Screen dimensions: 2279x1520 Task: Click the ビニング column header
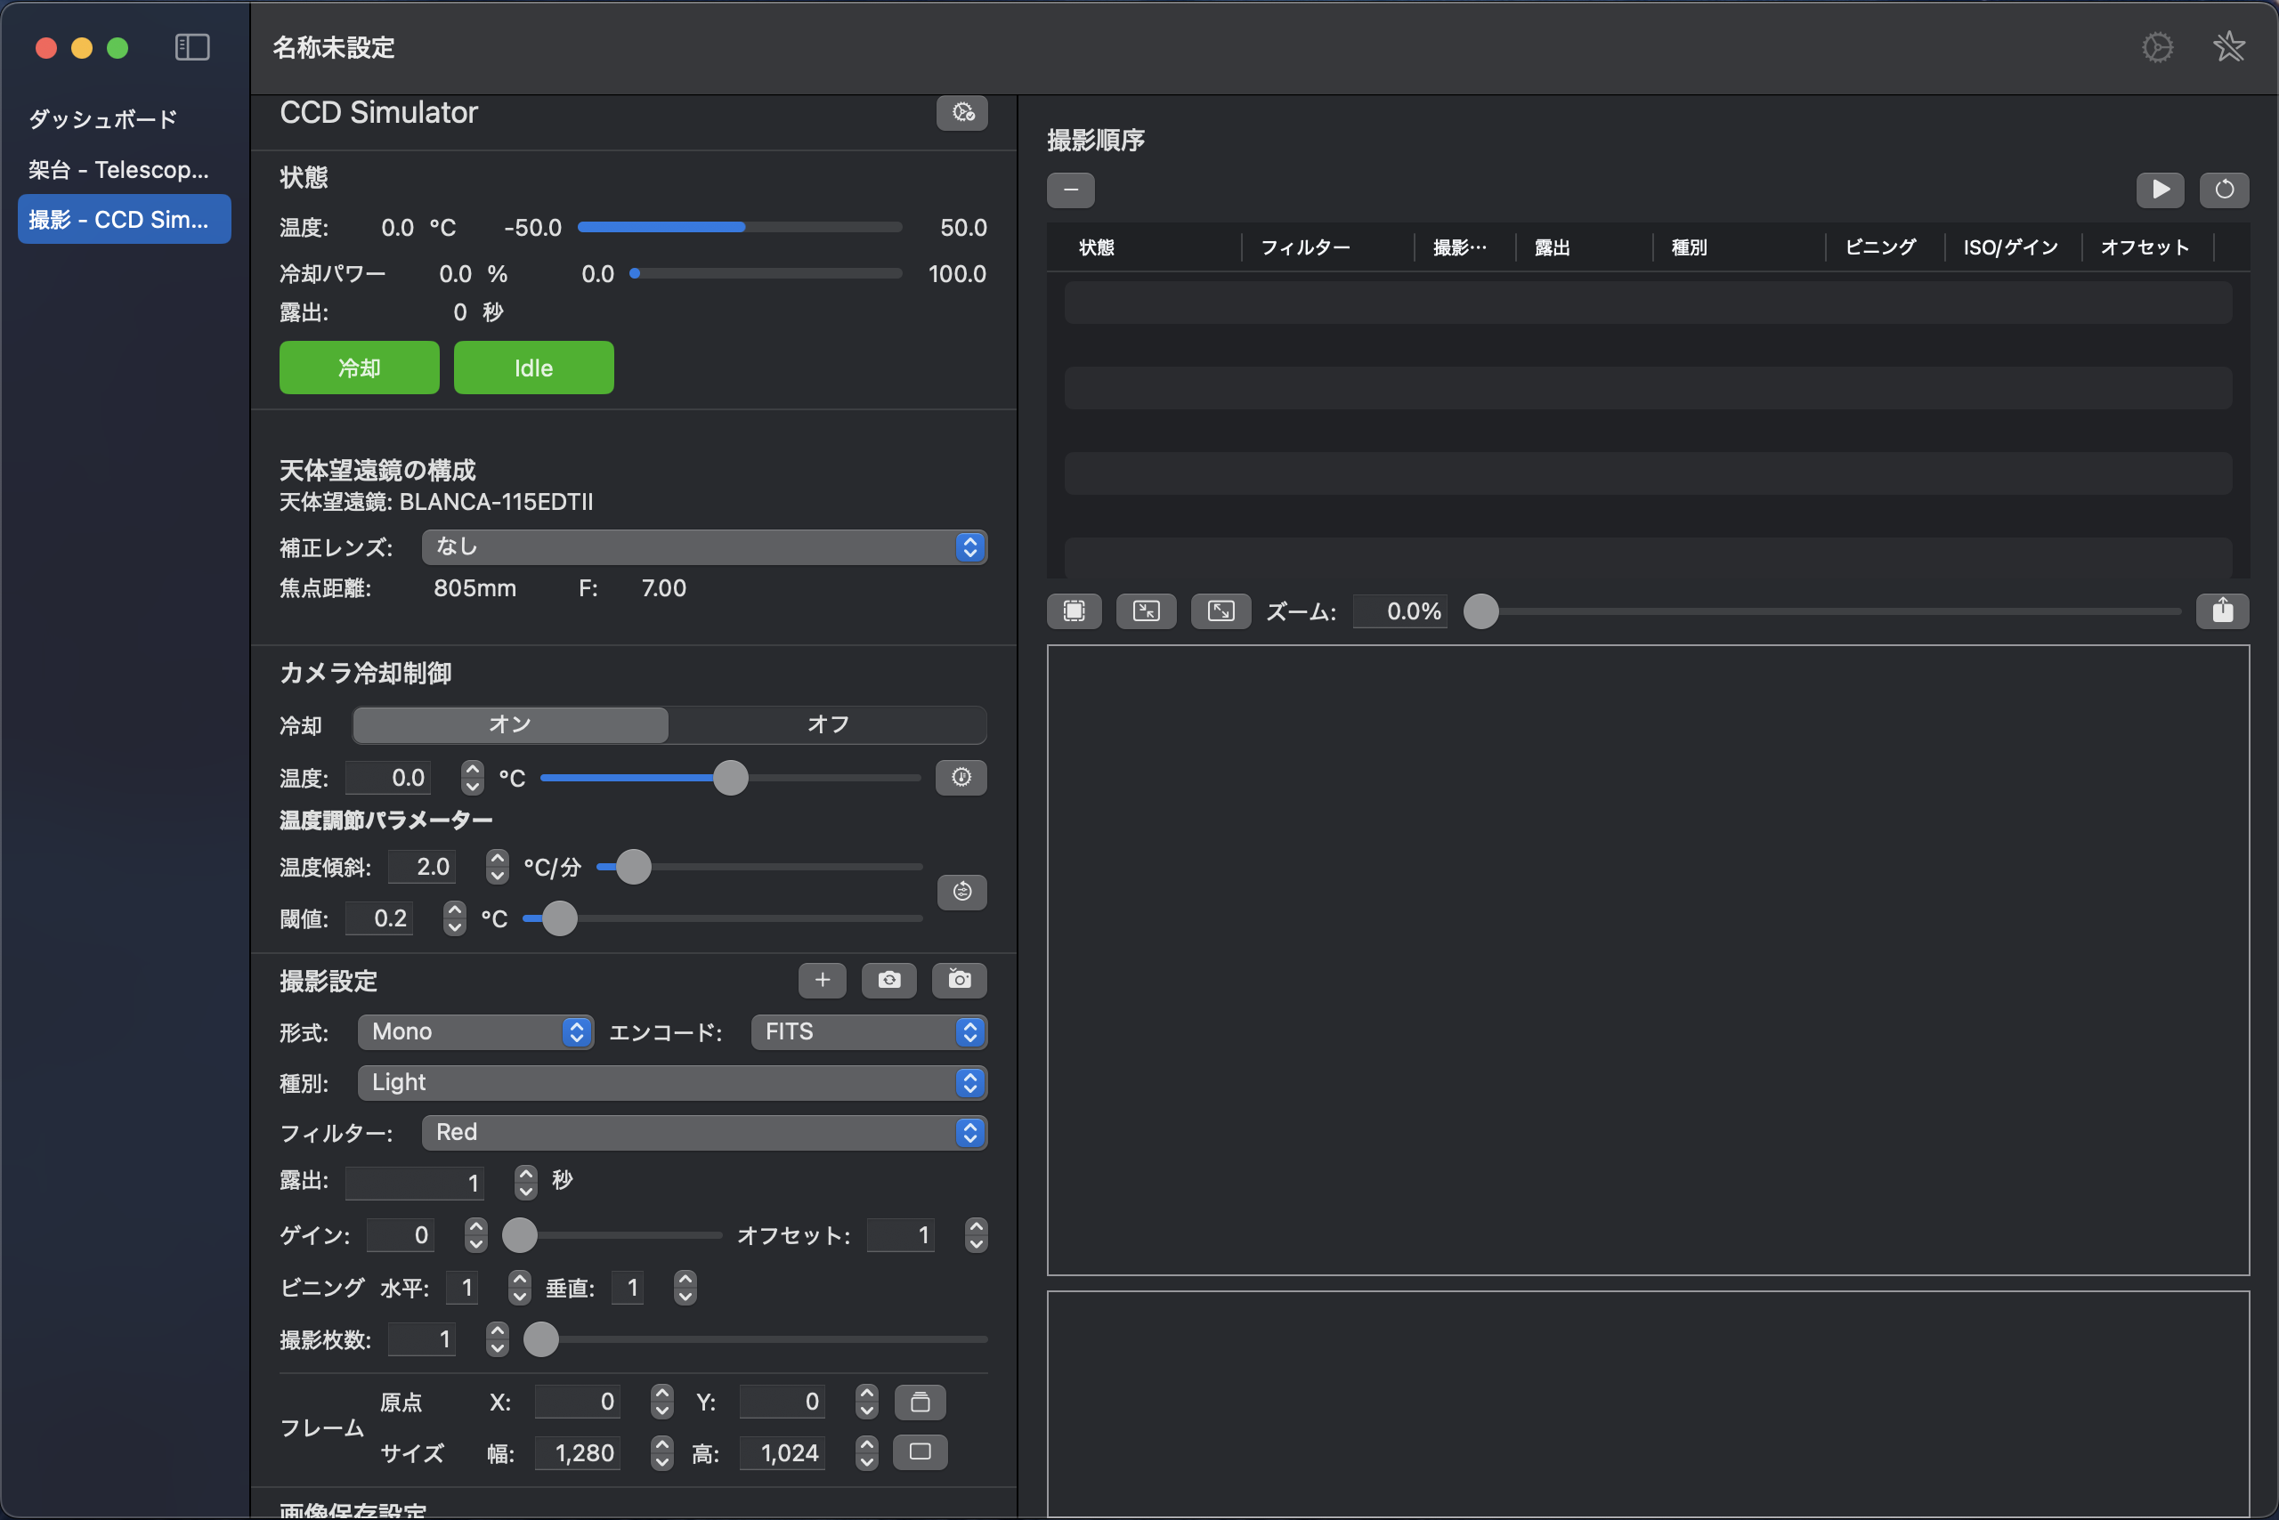point(1880,247)
